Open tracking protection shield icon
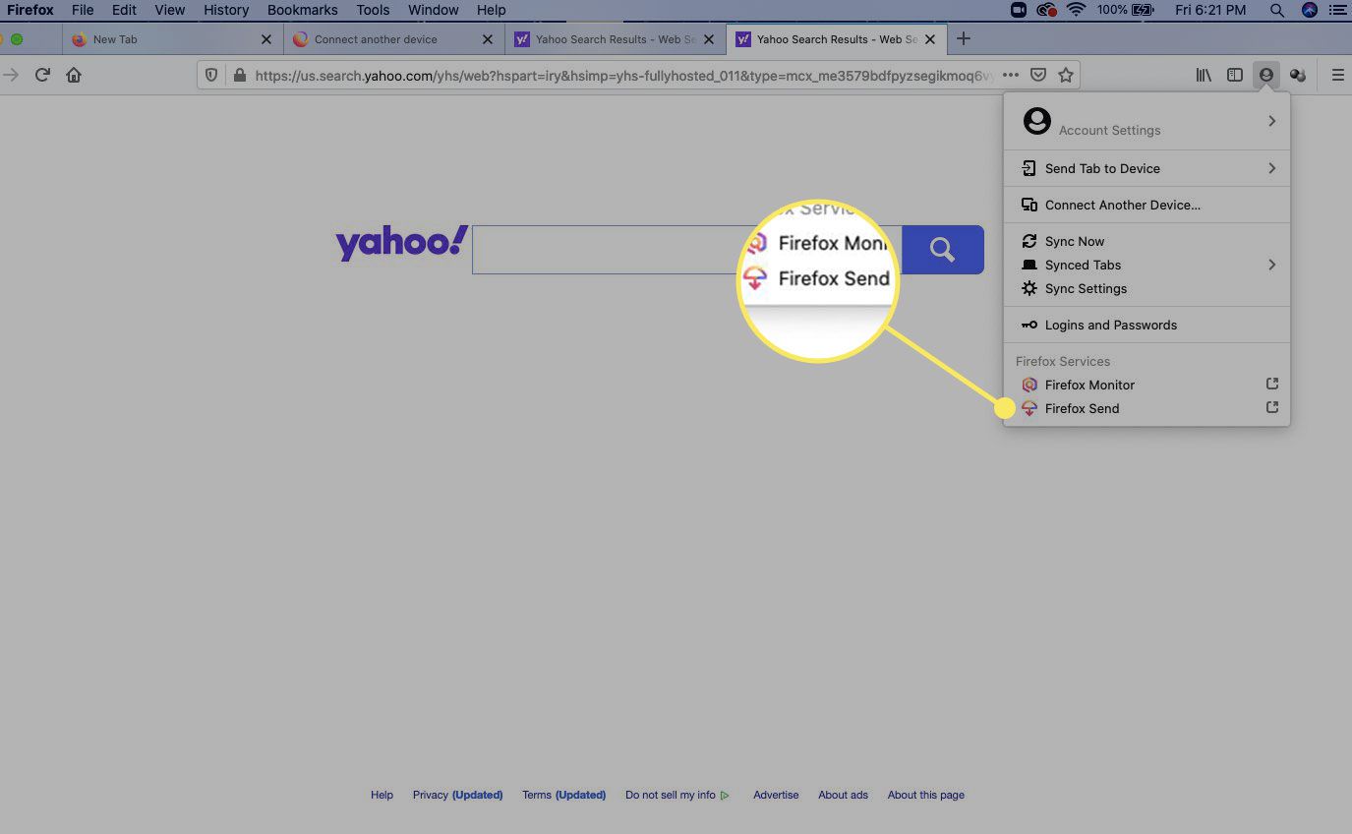This screenshot has width=1352, height=834. [x=211, y=75]
